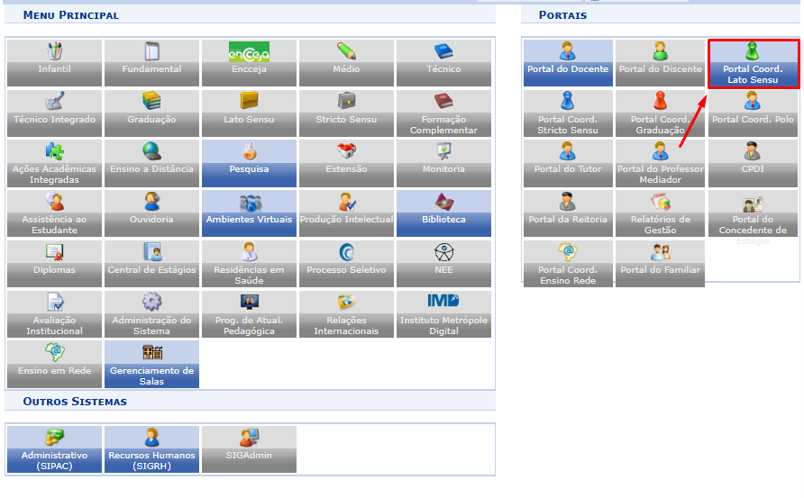Open Ações Acadêmicas Integradas
Viewport: 804px width, 498px height.
tap(54, 163)
